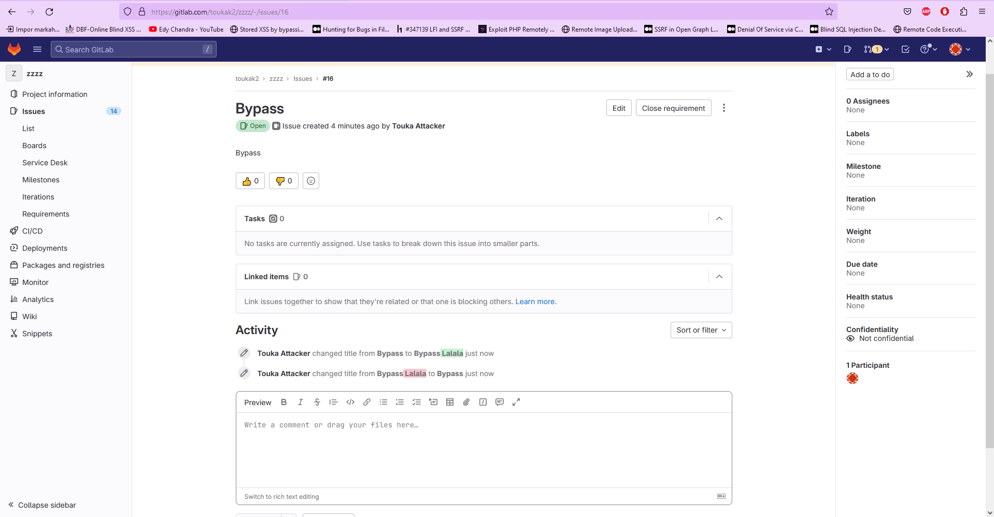994x517 pixels.
Task: Insert a table using the toolbar icon
Action: (x=450, y=402)
